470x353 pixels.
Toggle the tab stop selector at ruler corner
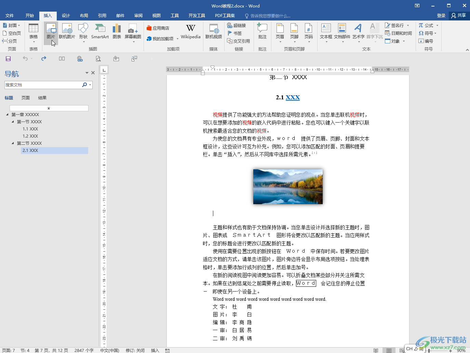(x=104, y=70)
